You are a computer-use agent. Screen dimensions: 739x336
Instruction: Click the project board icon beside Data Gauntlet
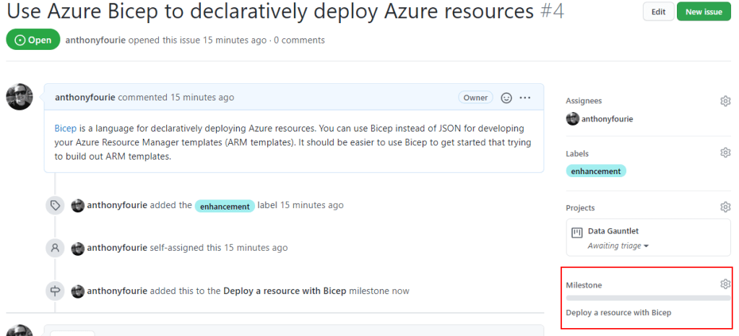tap(576, 233)
